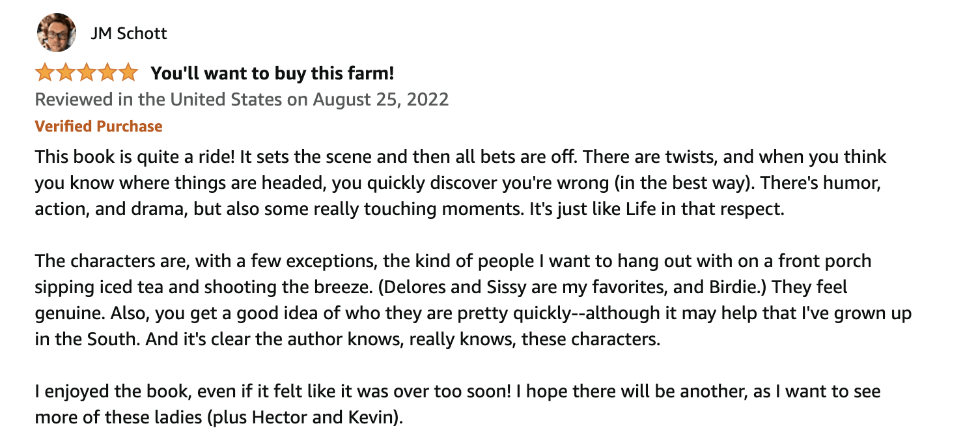Open review titled You'll want to buy this farm!

272,73
